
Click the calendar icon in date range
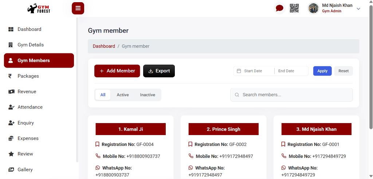tap(239, 71)
